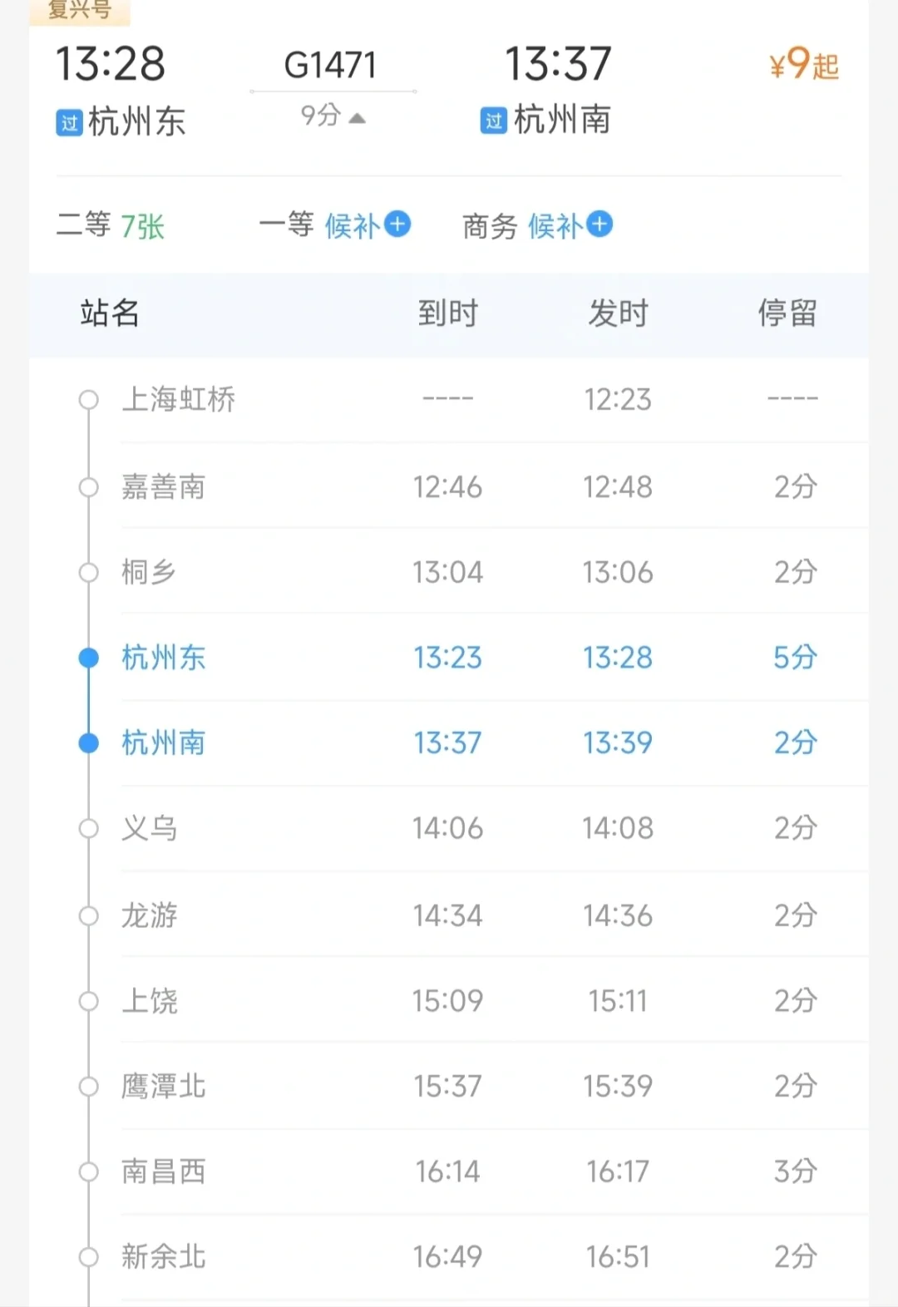This screenshot has width=898, height=1307.
Task: Tap the plus icon next to 一等 候补
Action: [397, 224]
